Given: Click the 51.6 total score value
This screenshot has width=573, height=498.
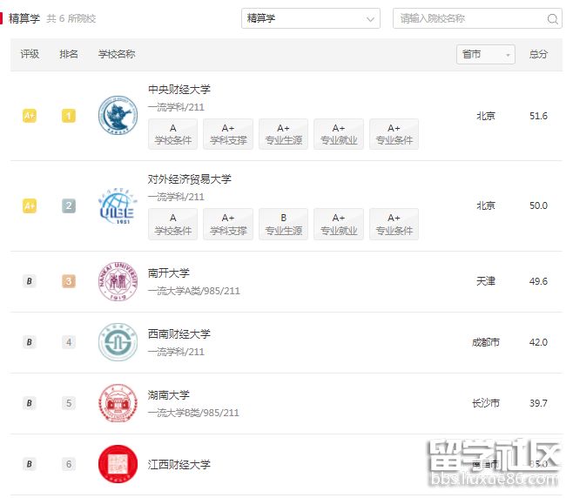Looking at the screenshot, I should pyautogui.click(x=538, y=116).
